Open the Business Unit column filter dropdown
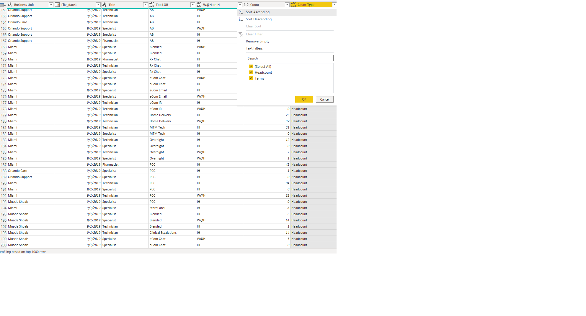The image size is (586, 316). tap(51, 5)
